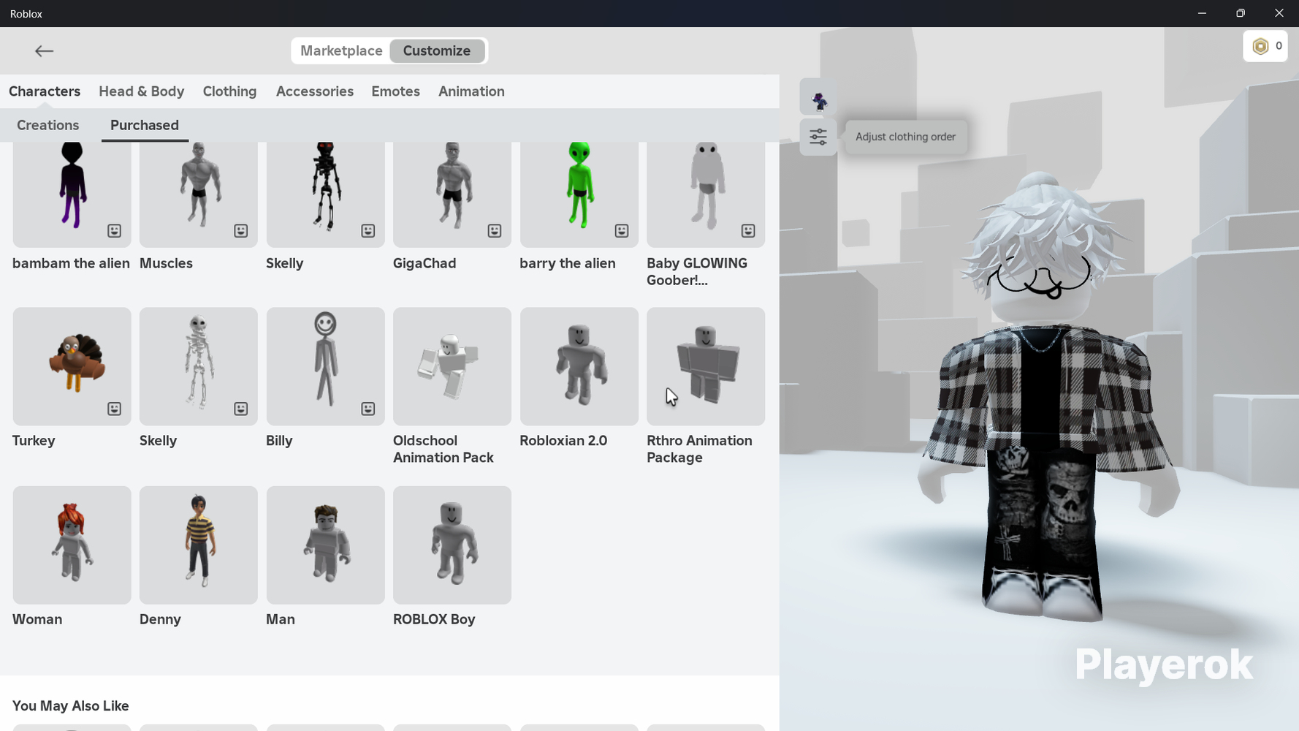Switch to Marketplace view

coord(341,50)
